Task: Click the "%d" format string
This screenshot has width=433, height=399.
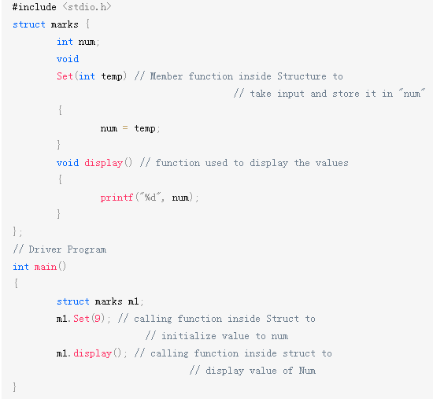Action: 150,198
